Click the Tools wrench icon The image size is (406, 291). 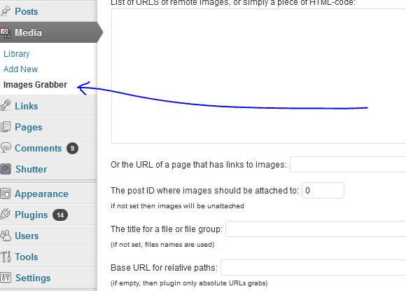(6, 257)
